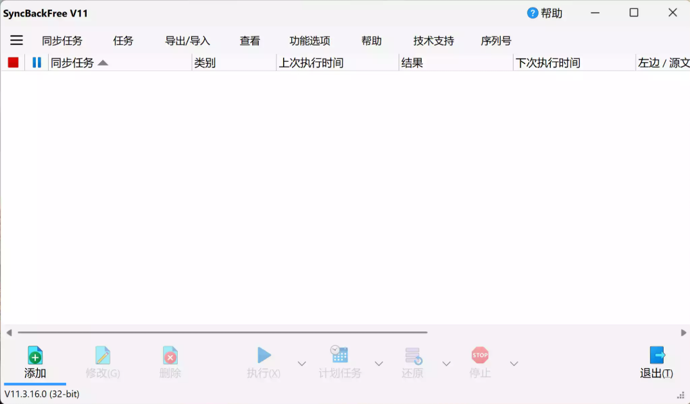Screen dimensions: 690x404
Task: Open the hamburger main menu
Action: pyautogui.click(x=16, y=40)
